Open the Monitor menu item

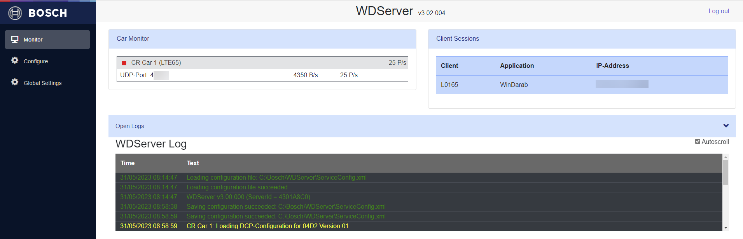[x=47, y=40]
